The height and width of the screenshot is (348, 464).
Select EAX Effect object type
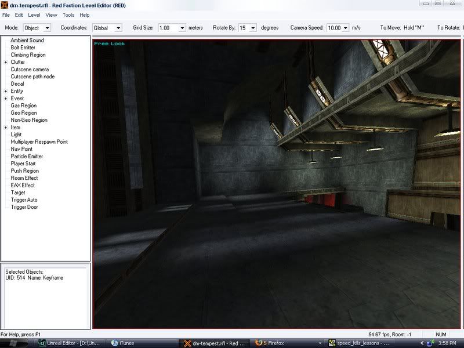(x=23, y=185)
